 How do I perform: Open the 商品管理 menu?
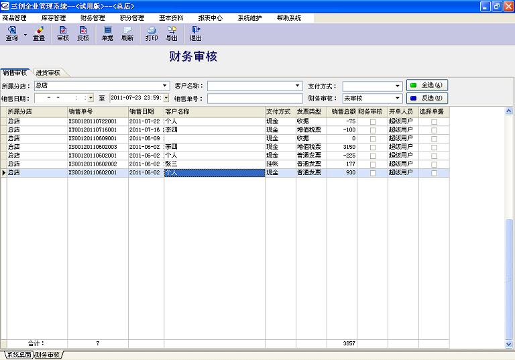[14, 18]
